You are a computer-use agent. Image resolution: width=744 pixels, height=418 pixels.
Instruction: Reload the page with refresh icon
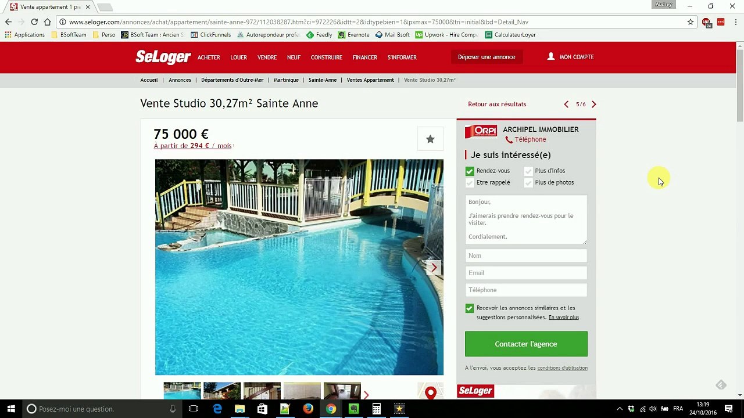(x=34, y=22)
